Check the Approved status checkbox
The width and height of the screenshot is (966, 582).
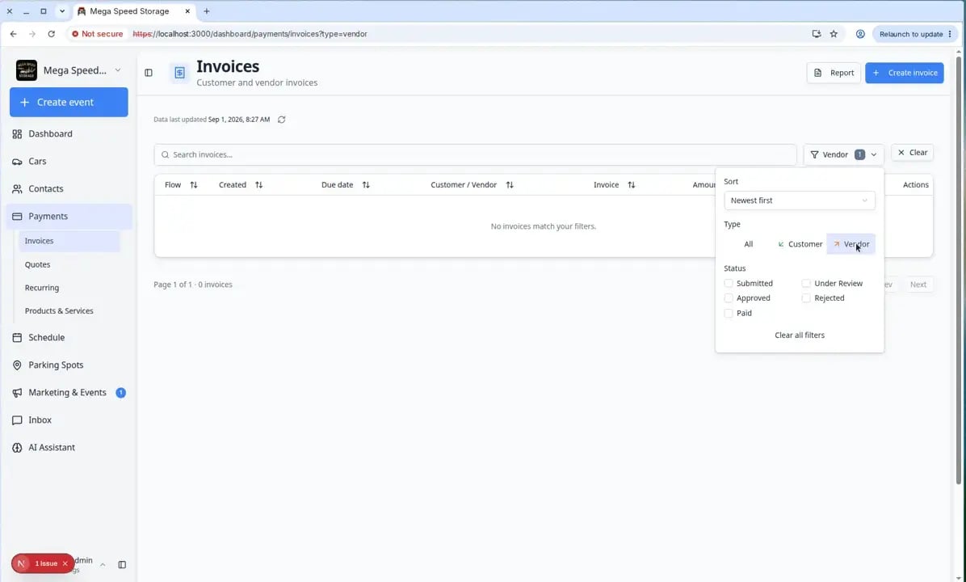(x=729, y=298)
